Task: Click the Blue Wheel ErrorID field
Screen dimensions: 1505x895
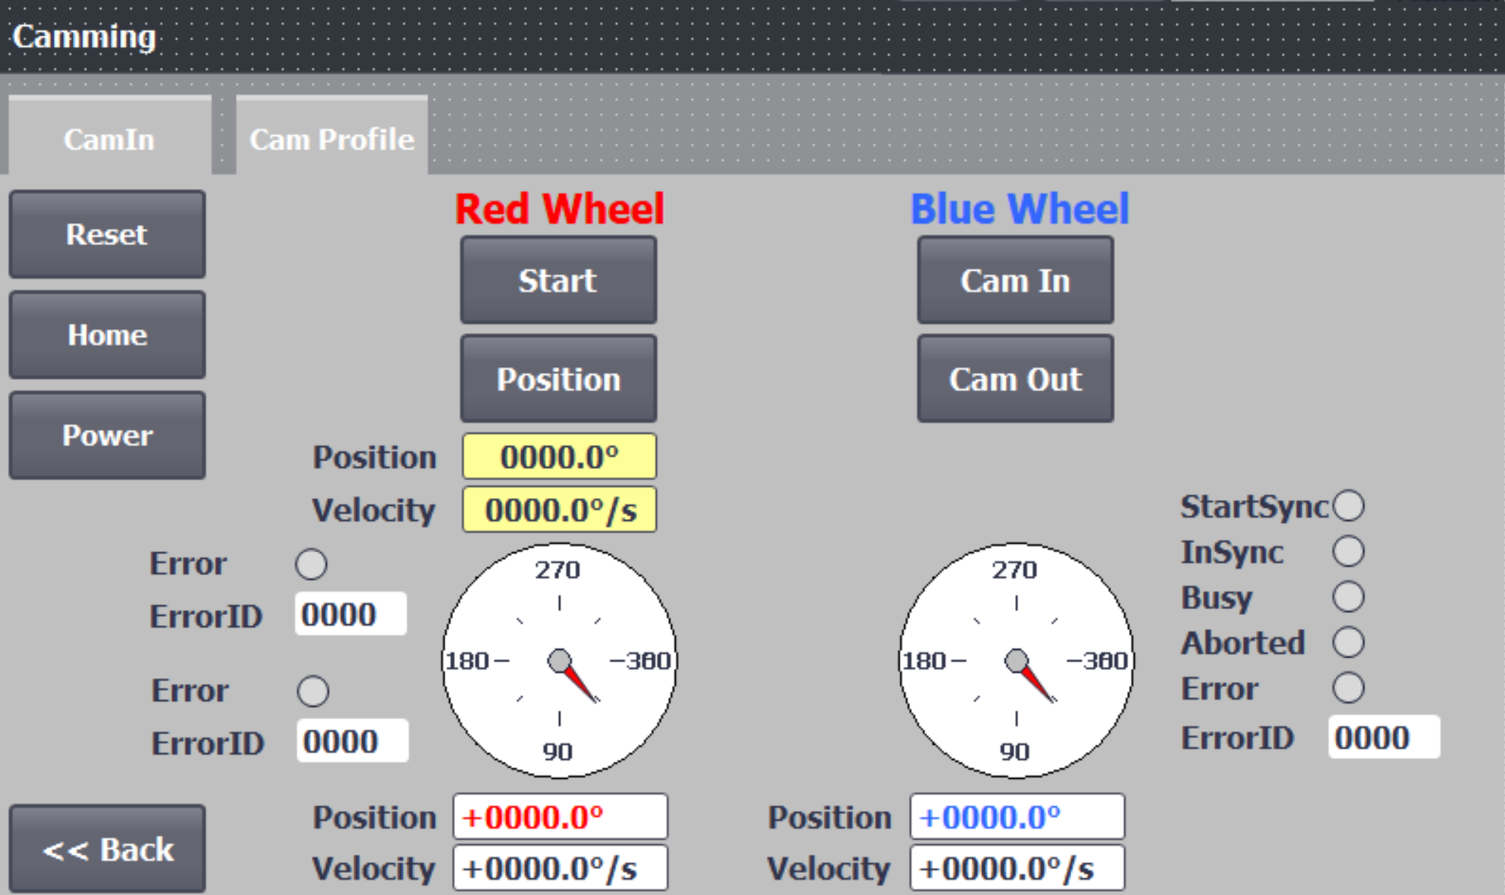Action: (x=1383, y=737)
